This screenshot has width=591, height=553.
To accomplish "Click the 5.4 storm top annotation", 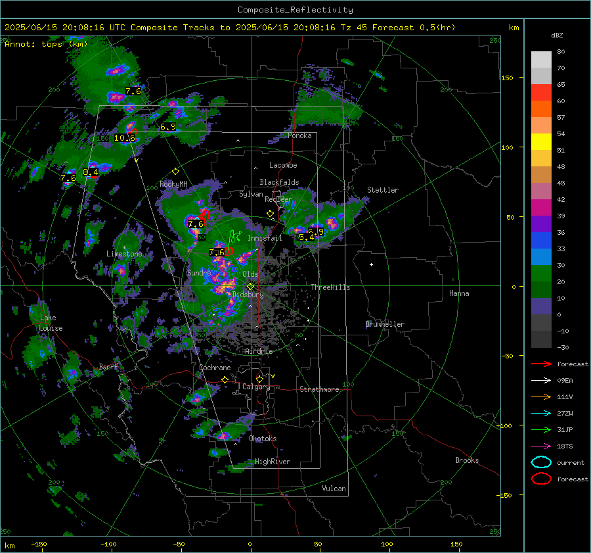I will (307, 237).
